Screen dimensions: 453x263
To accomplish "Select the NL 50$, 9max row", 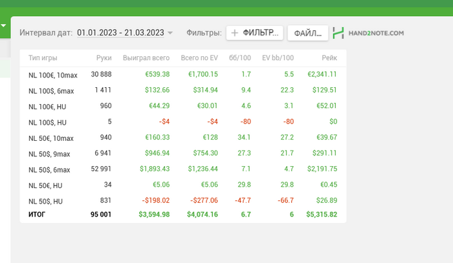I will (x=183, y=153).
